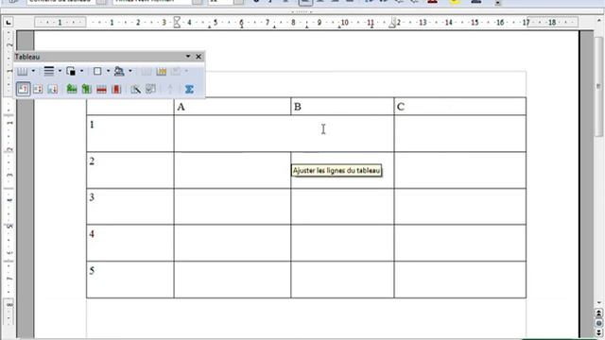
Task: Click the merged cell in row 1
Action: [284, 133]
